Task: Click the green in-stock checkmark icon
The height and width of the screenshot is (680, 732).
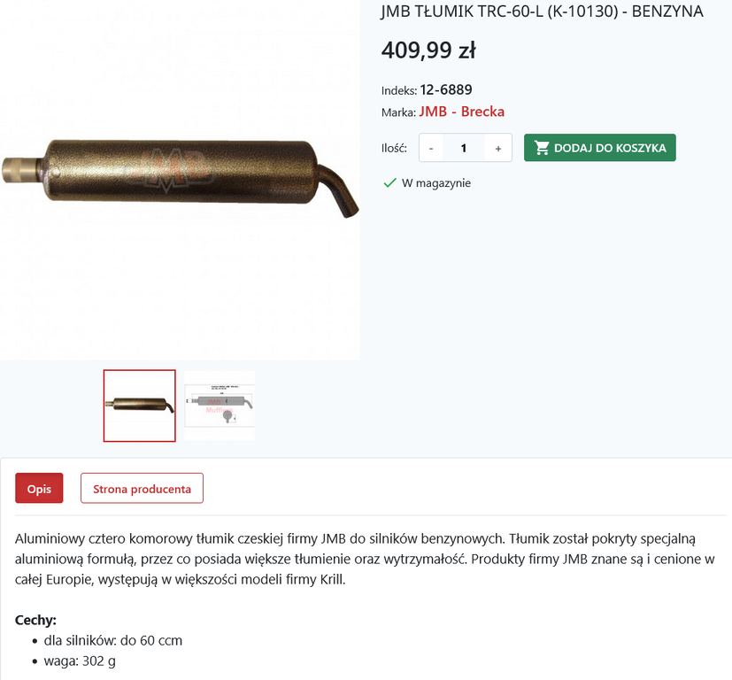Action: pyautogui.click(x=389, y=182)
